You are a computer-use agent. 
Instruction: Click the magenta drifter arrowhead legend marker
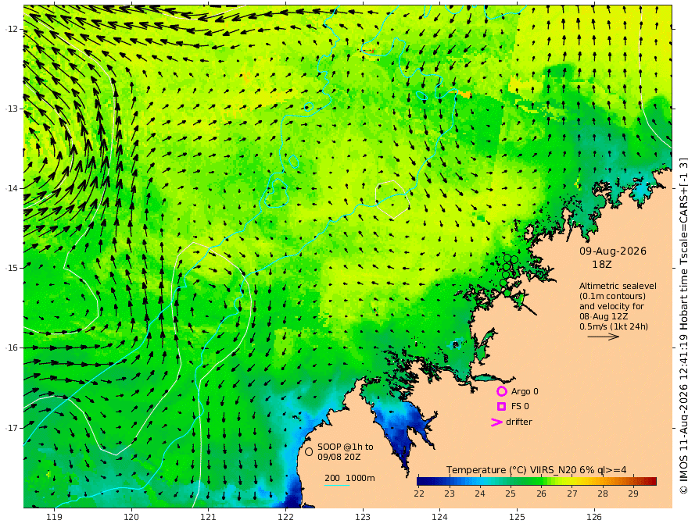click(x=496, y=422)
